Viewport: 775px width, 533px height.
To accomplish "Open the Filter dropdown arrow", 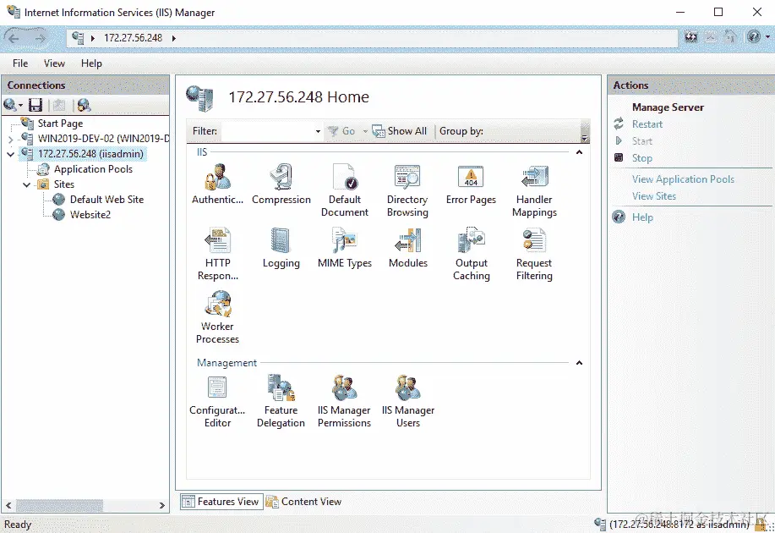I will click(x=318, y=132).
